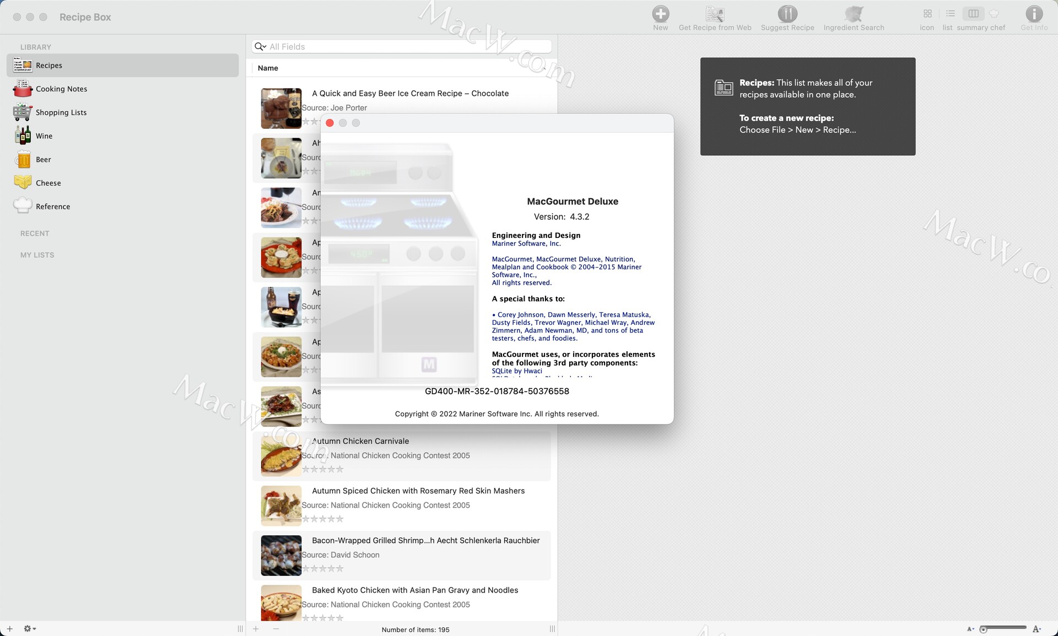Image resolution: width=1058 pixels, height=636 pixels.
Task: Click the Beer Ice Cream recipe thumbnail
Action: coord(281,108)
